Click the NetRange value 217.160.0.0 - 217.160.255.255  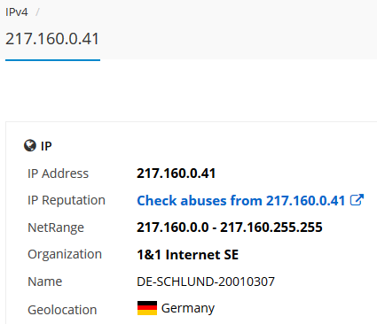230,228
